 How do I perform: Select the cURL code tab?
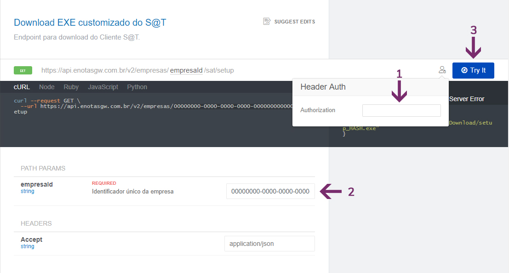point(22,86)
